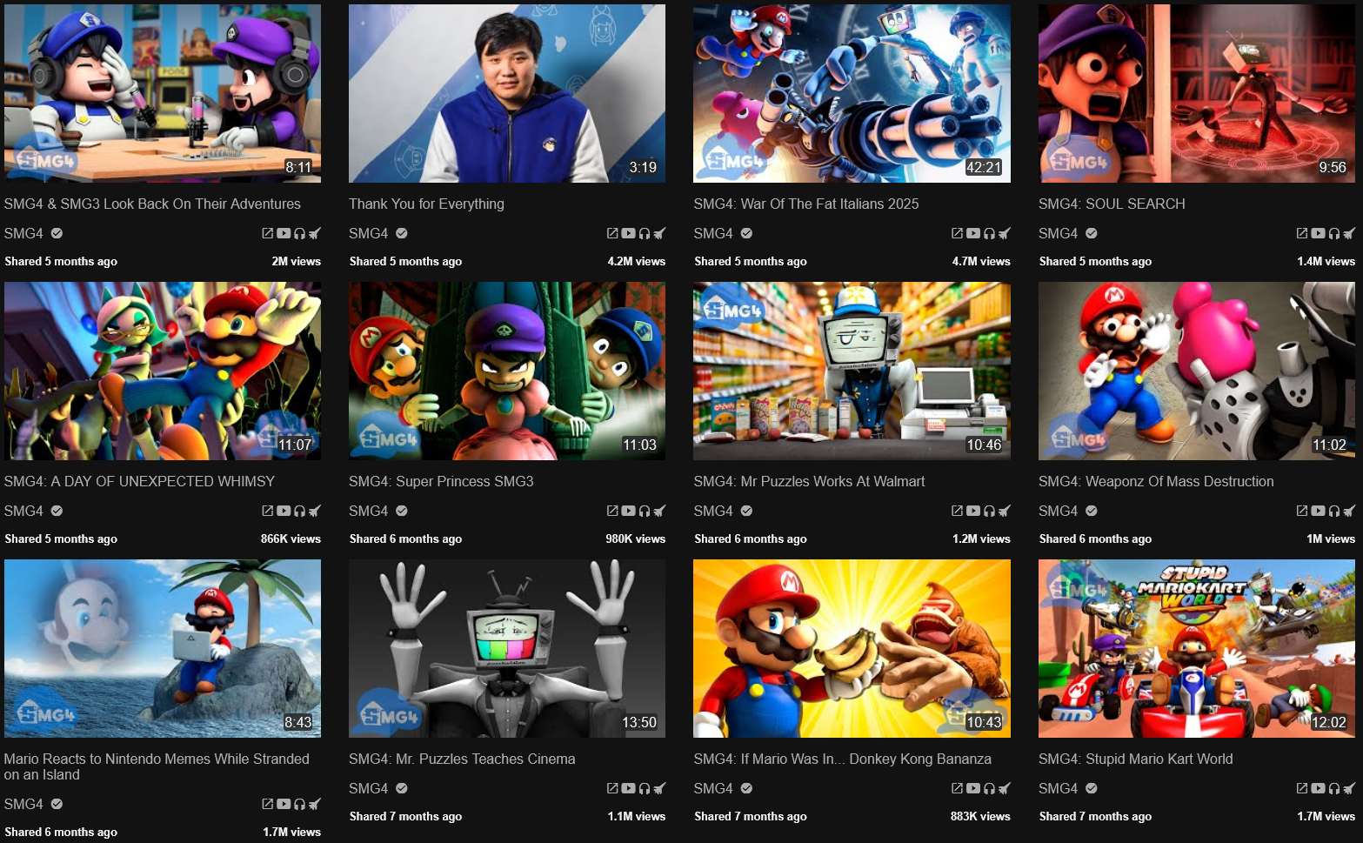Viewport: 1363px width, 843px height.
Task: Click jet icon under 'SMG4: SOUL SEARCH'
Action: 1349,233
